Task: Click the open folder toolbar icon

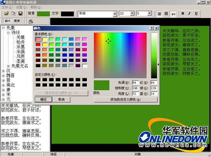Action: click(x=6, y=13)
